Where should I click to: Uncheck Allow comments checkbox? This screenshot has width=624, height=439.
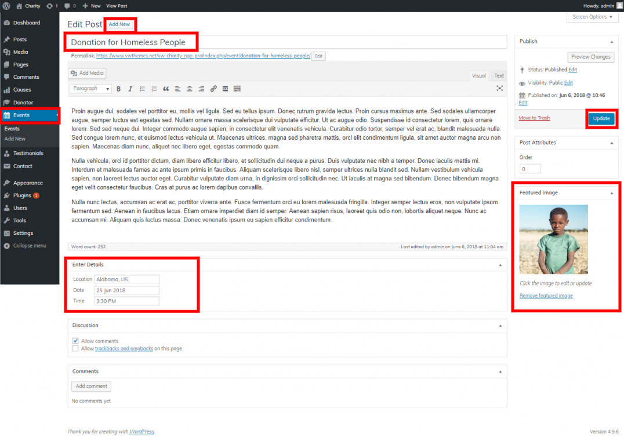click(75, 341)
